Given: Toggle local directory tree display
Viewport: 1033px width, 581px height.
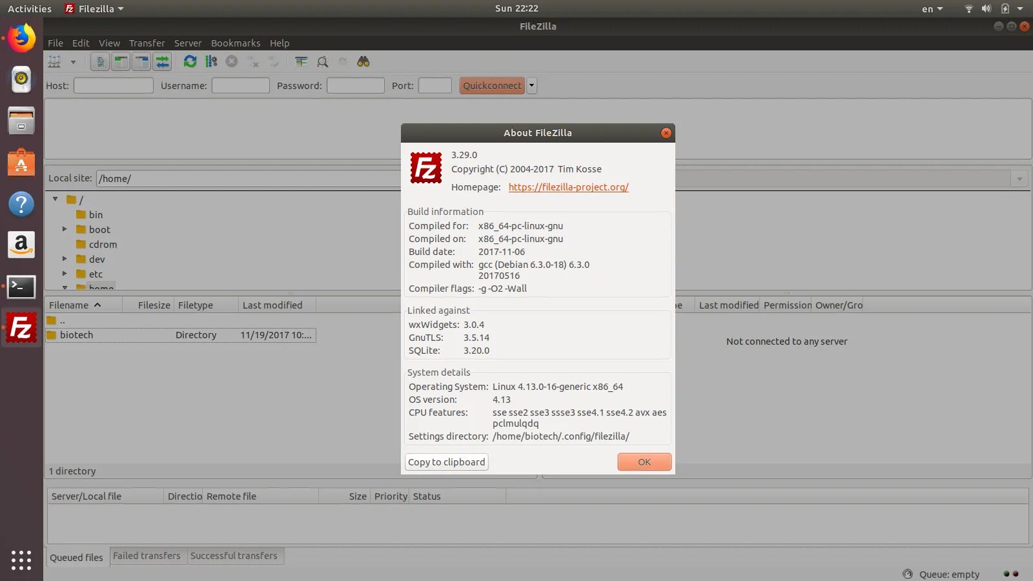Looking at the screenshot, I should click(x=121, y=62).
